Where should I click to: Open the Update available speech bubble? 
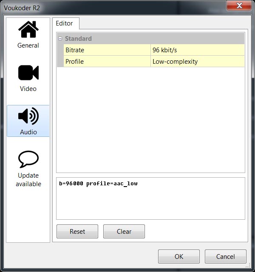pyautogui.click(x=28, y=159)
